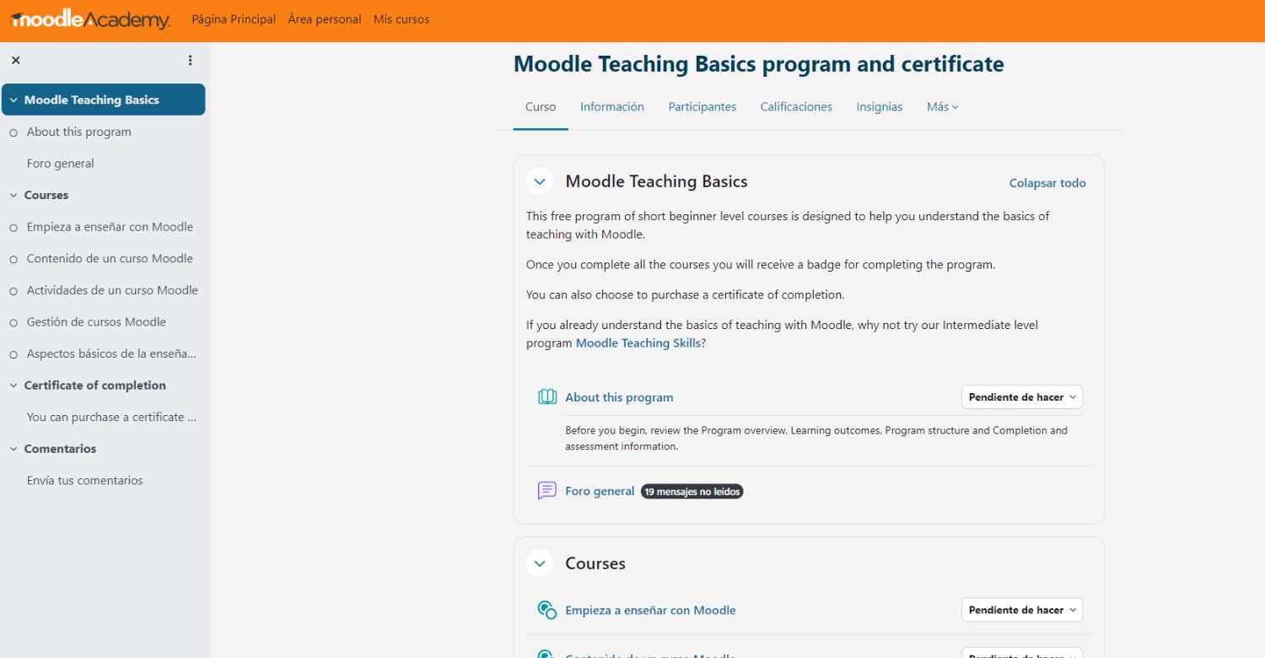Image resolution: width=1265 pixels, height=658 pixels.
Task: Click the Colapsar todo link
Action: tap(1047, 183)
